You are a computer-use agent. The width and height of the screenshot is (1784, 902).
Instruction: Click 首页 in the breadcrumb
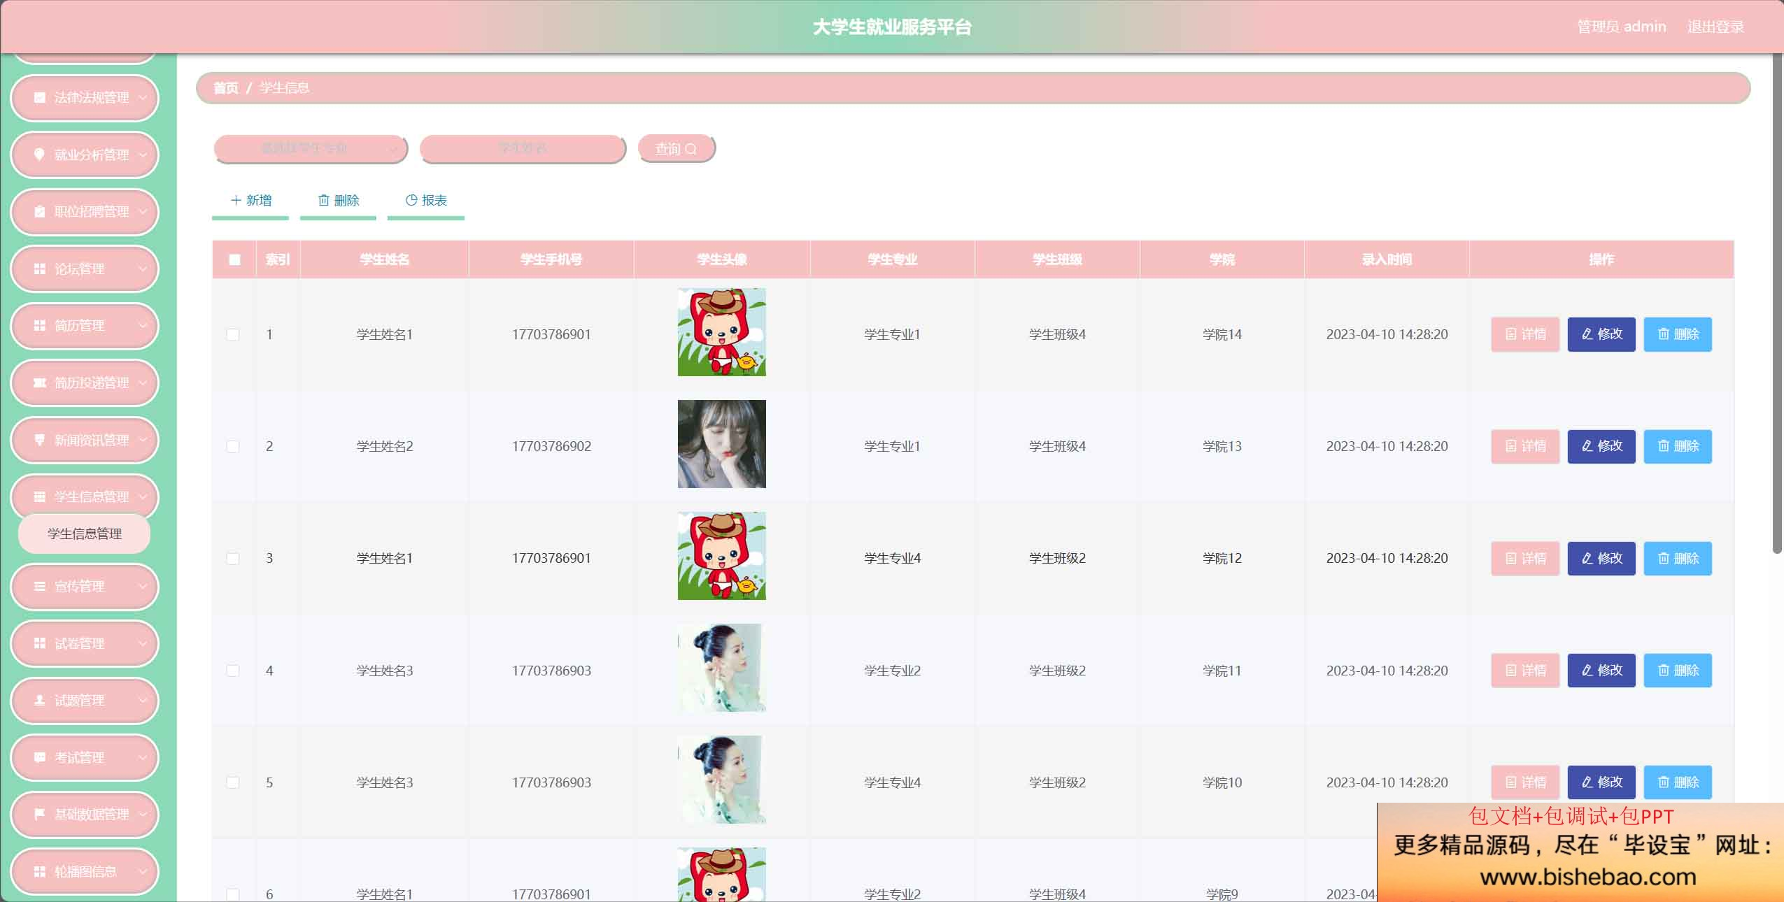(225, 88)
